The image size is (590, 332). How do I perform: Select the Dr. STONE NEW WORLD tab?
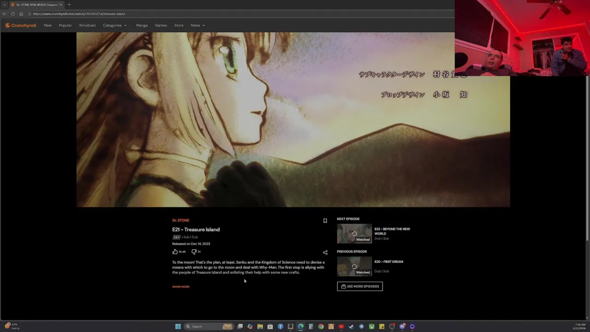coord(36,5)
